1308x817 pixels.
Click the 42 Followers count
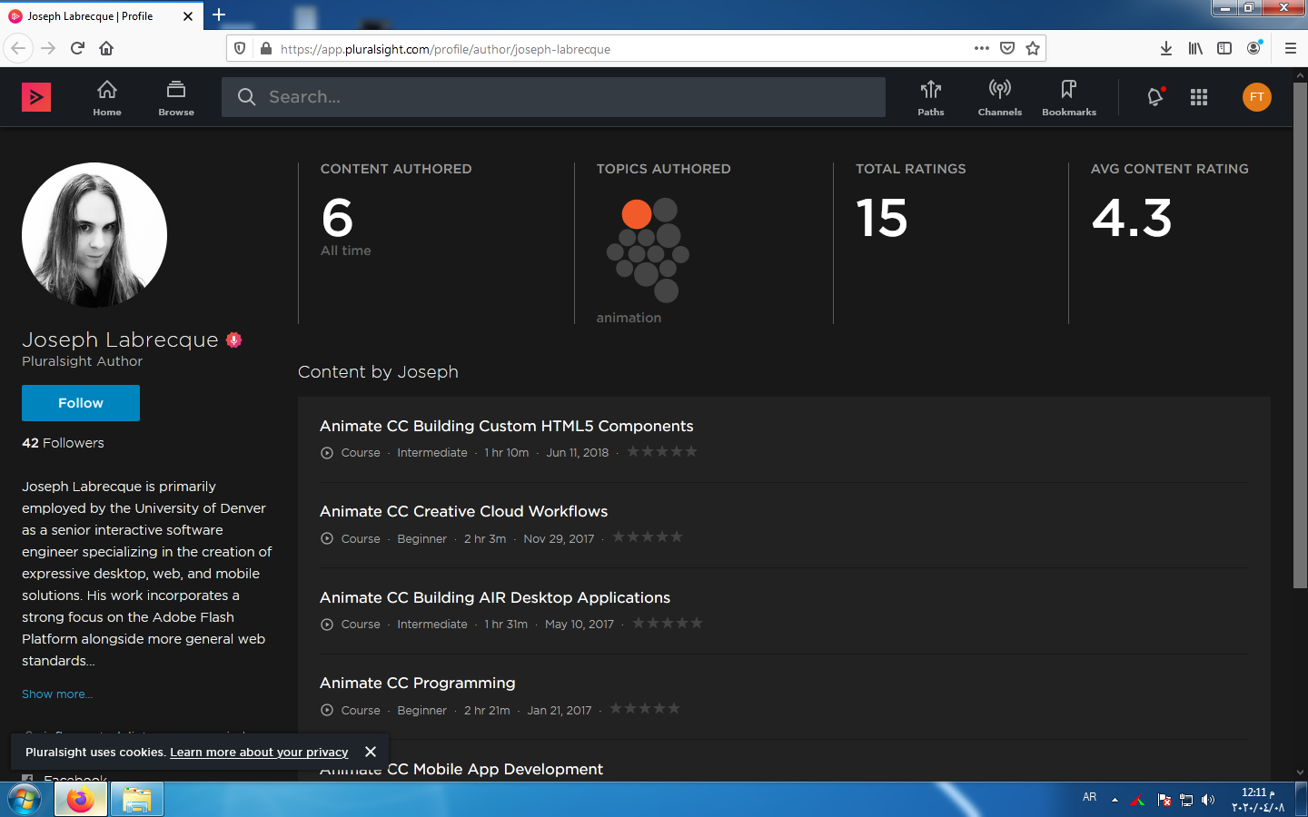click(x=63, y=443)
